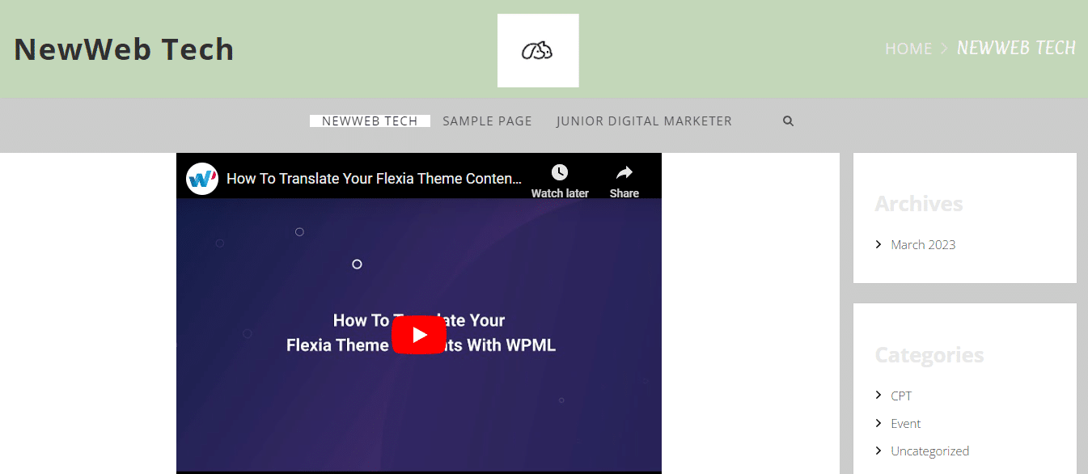
Task: Open the CPT category link
Action: click(901, 396)
